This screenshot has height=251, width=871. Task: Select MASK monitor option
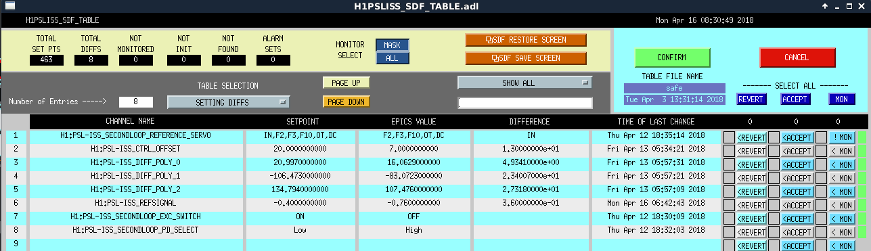click(x=393, y=45)
